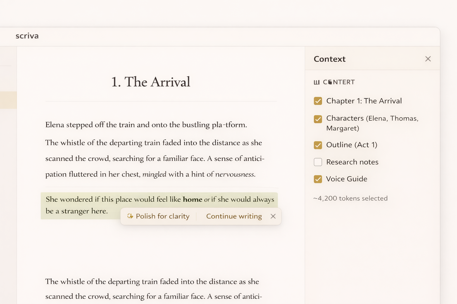Close the Context panel
457x304 pixels.
tap(428, 59)
